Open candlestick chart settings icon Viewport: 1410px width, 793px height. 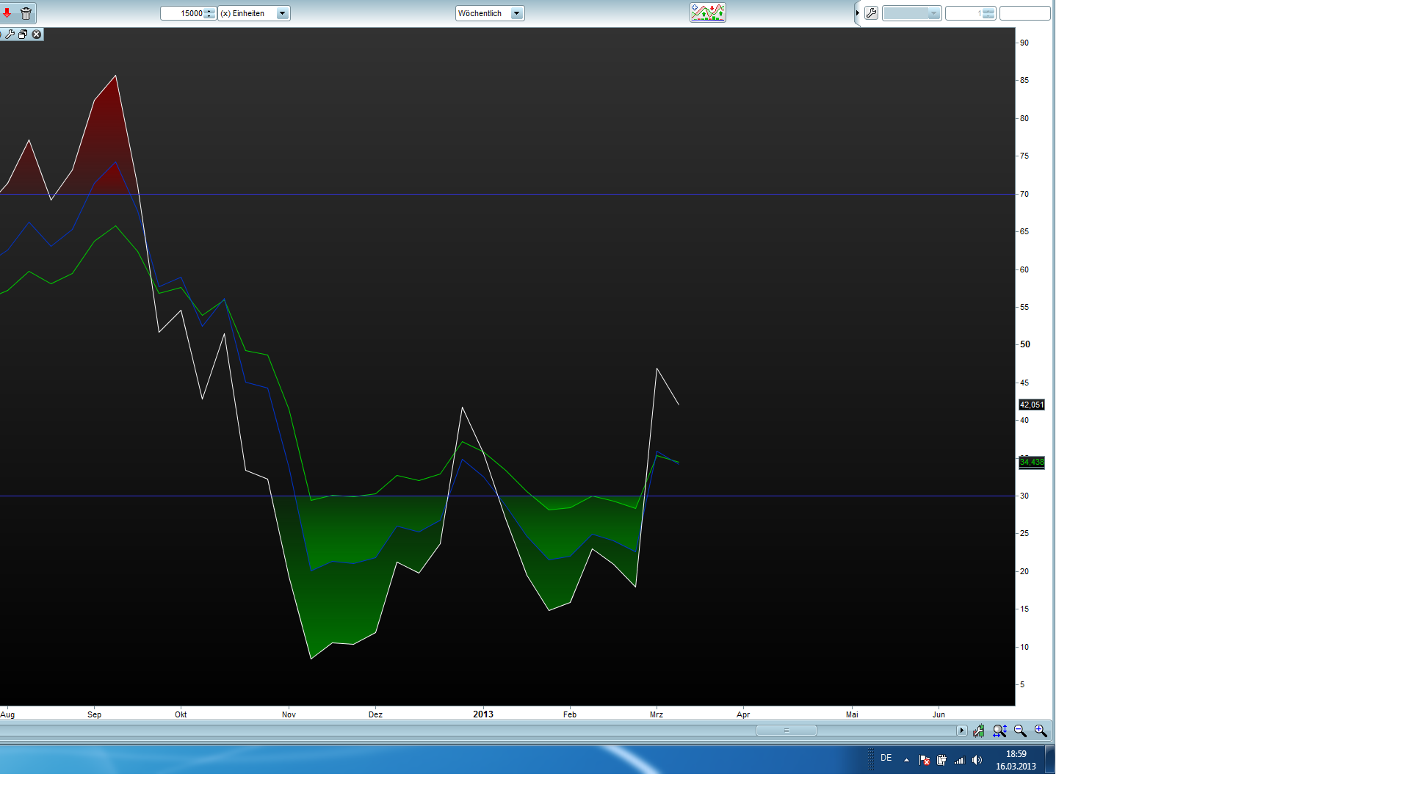click(979, 731)
